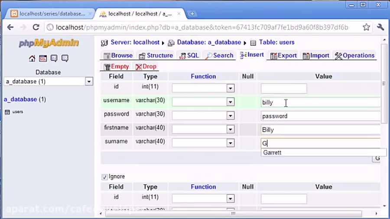Open the SQL documentation icon
390x219 pixels.
pyautogui.click(x=65, y=58)
